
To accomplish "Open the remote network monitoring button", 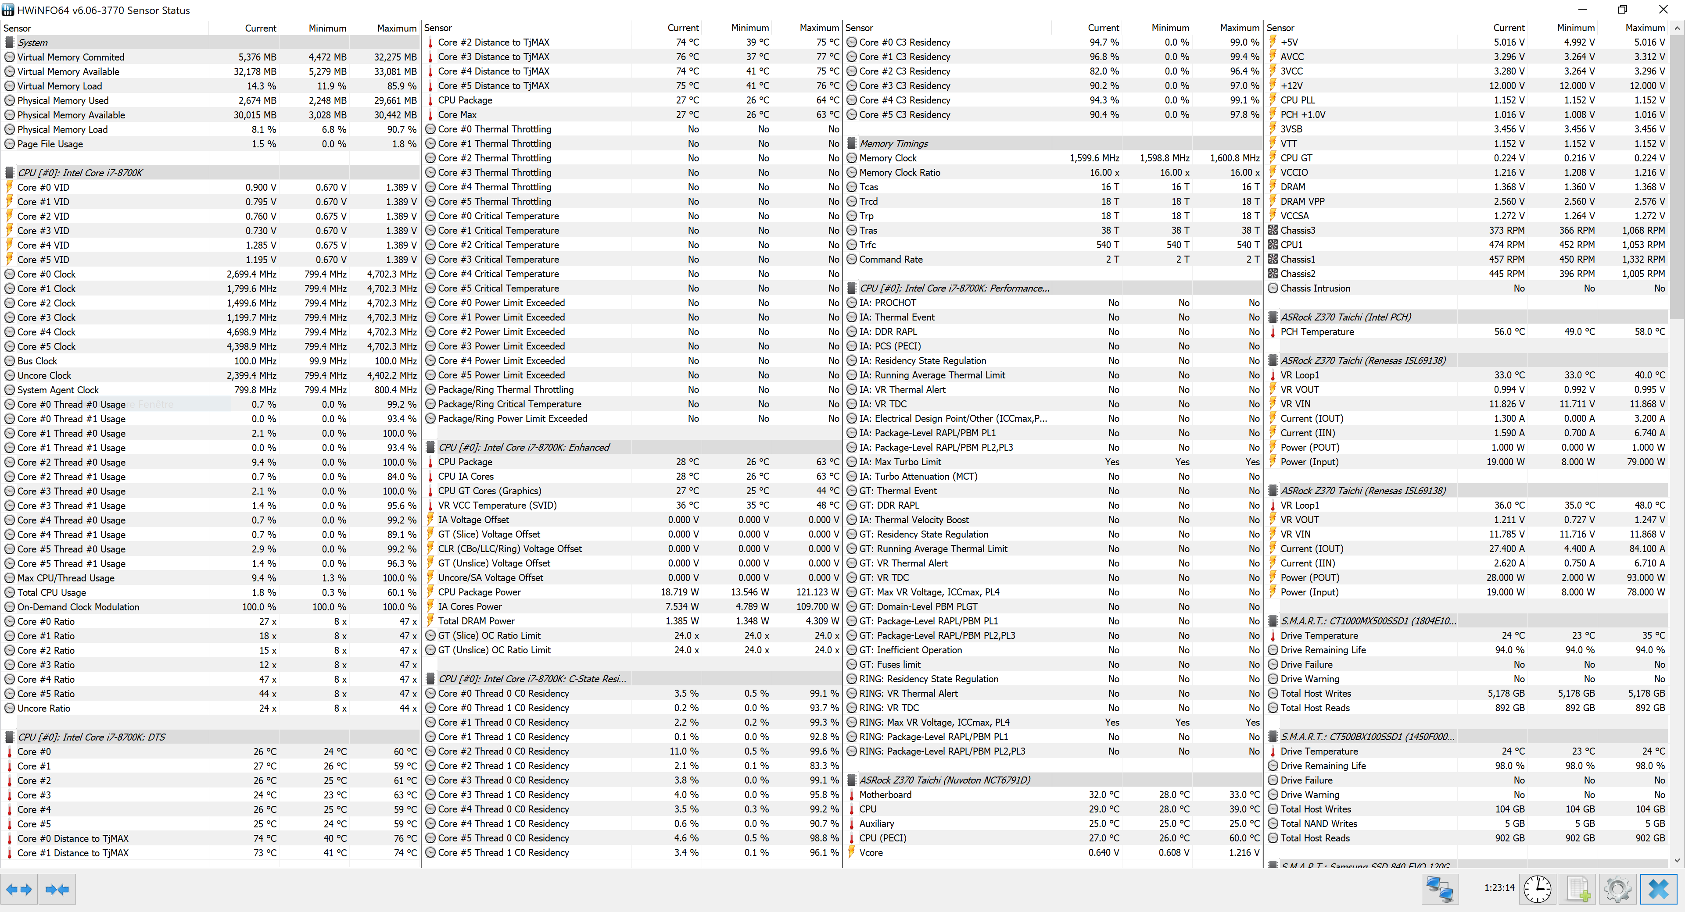I will click(x=1440, y=889).
